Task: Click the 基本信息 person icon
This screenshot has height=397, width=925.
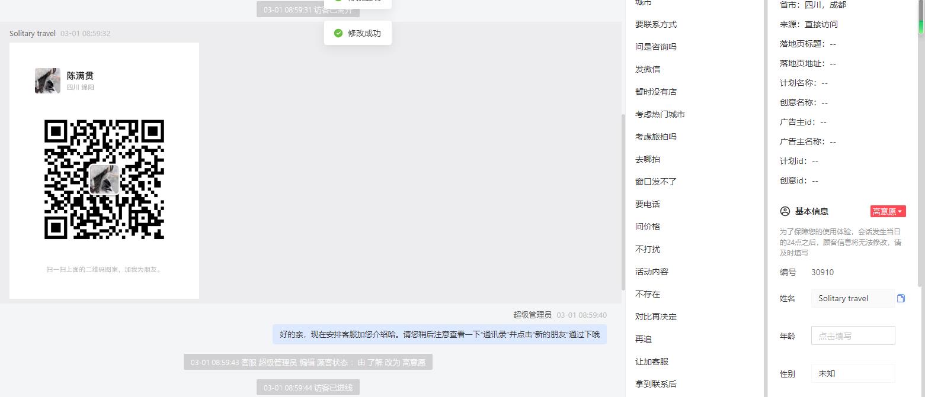Action: click(785, 211)
